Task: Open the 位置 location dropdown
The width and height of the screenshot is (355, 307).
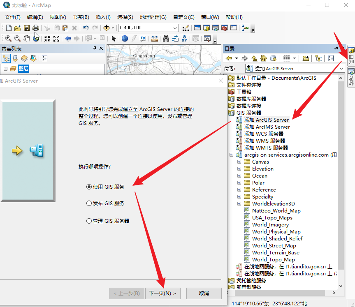Action: coord(341,69)
